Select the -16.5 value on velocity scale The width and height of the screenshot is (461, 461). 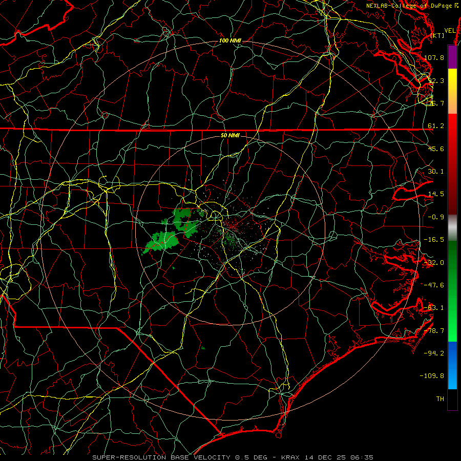[x=434, y=240]
